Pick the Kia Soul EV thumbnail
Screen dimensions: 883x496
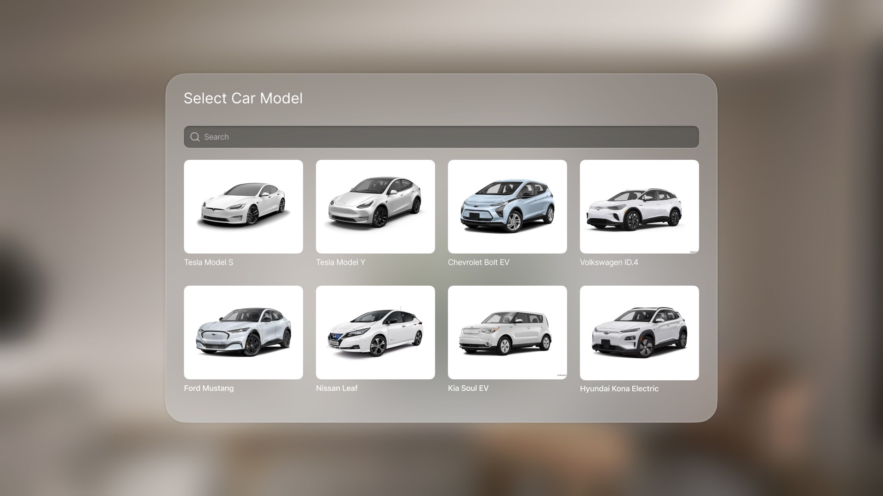(x=507, y=333)
